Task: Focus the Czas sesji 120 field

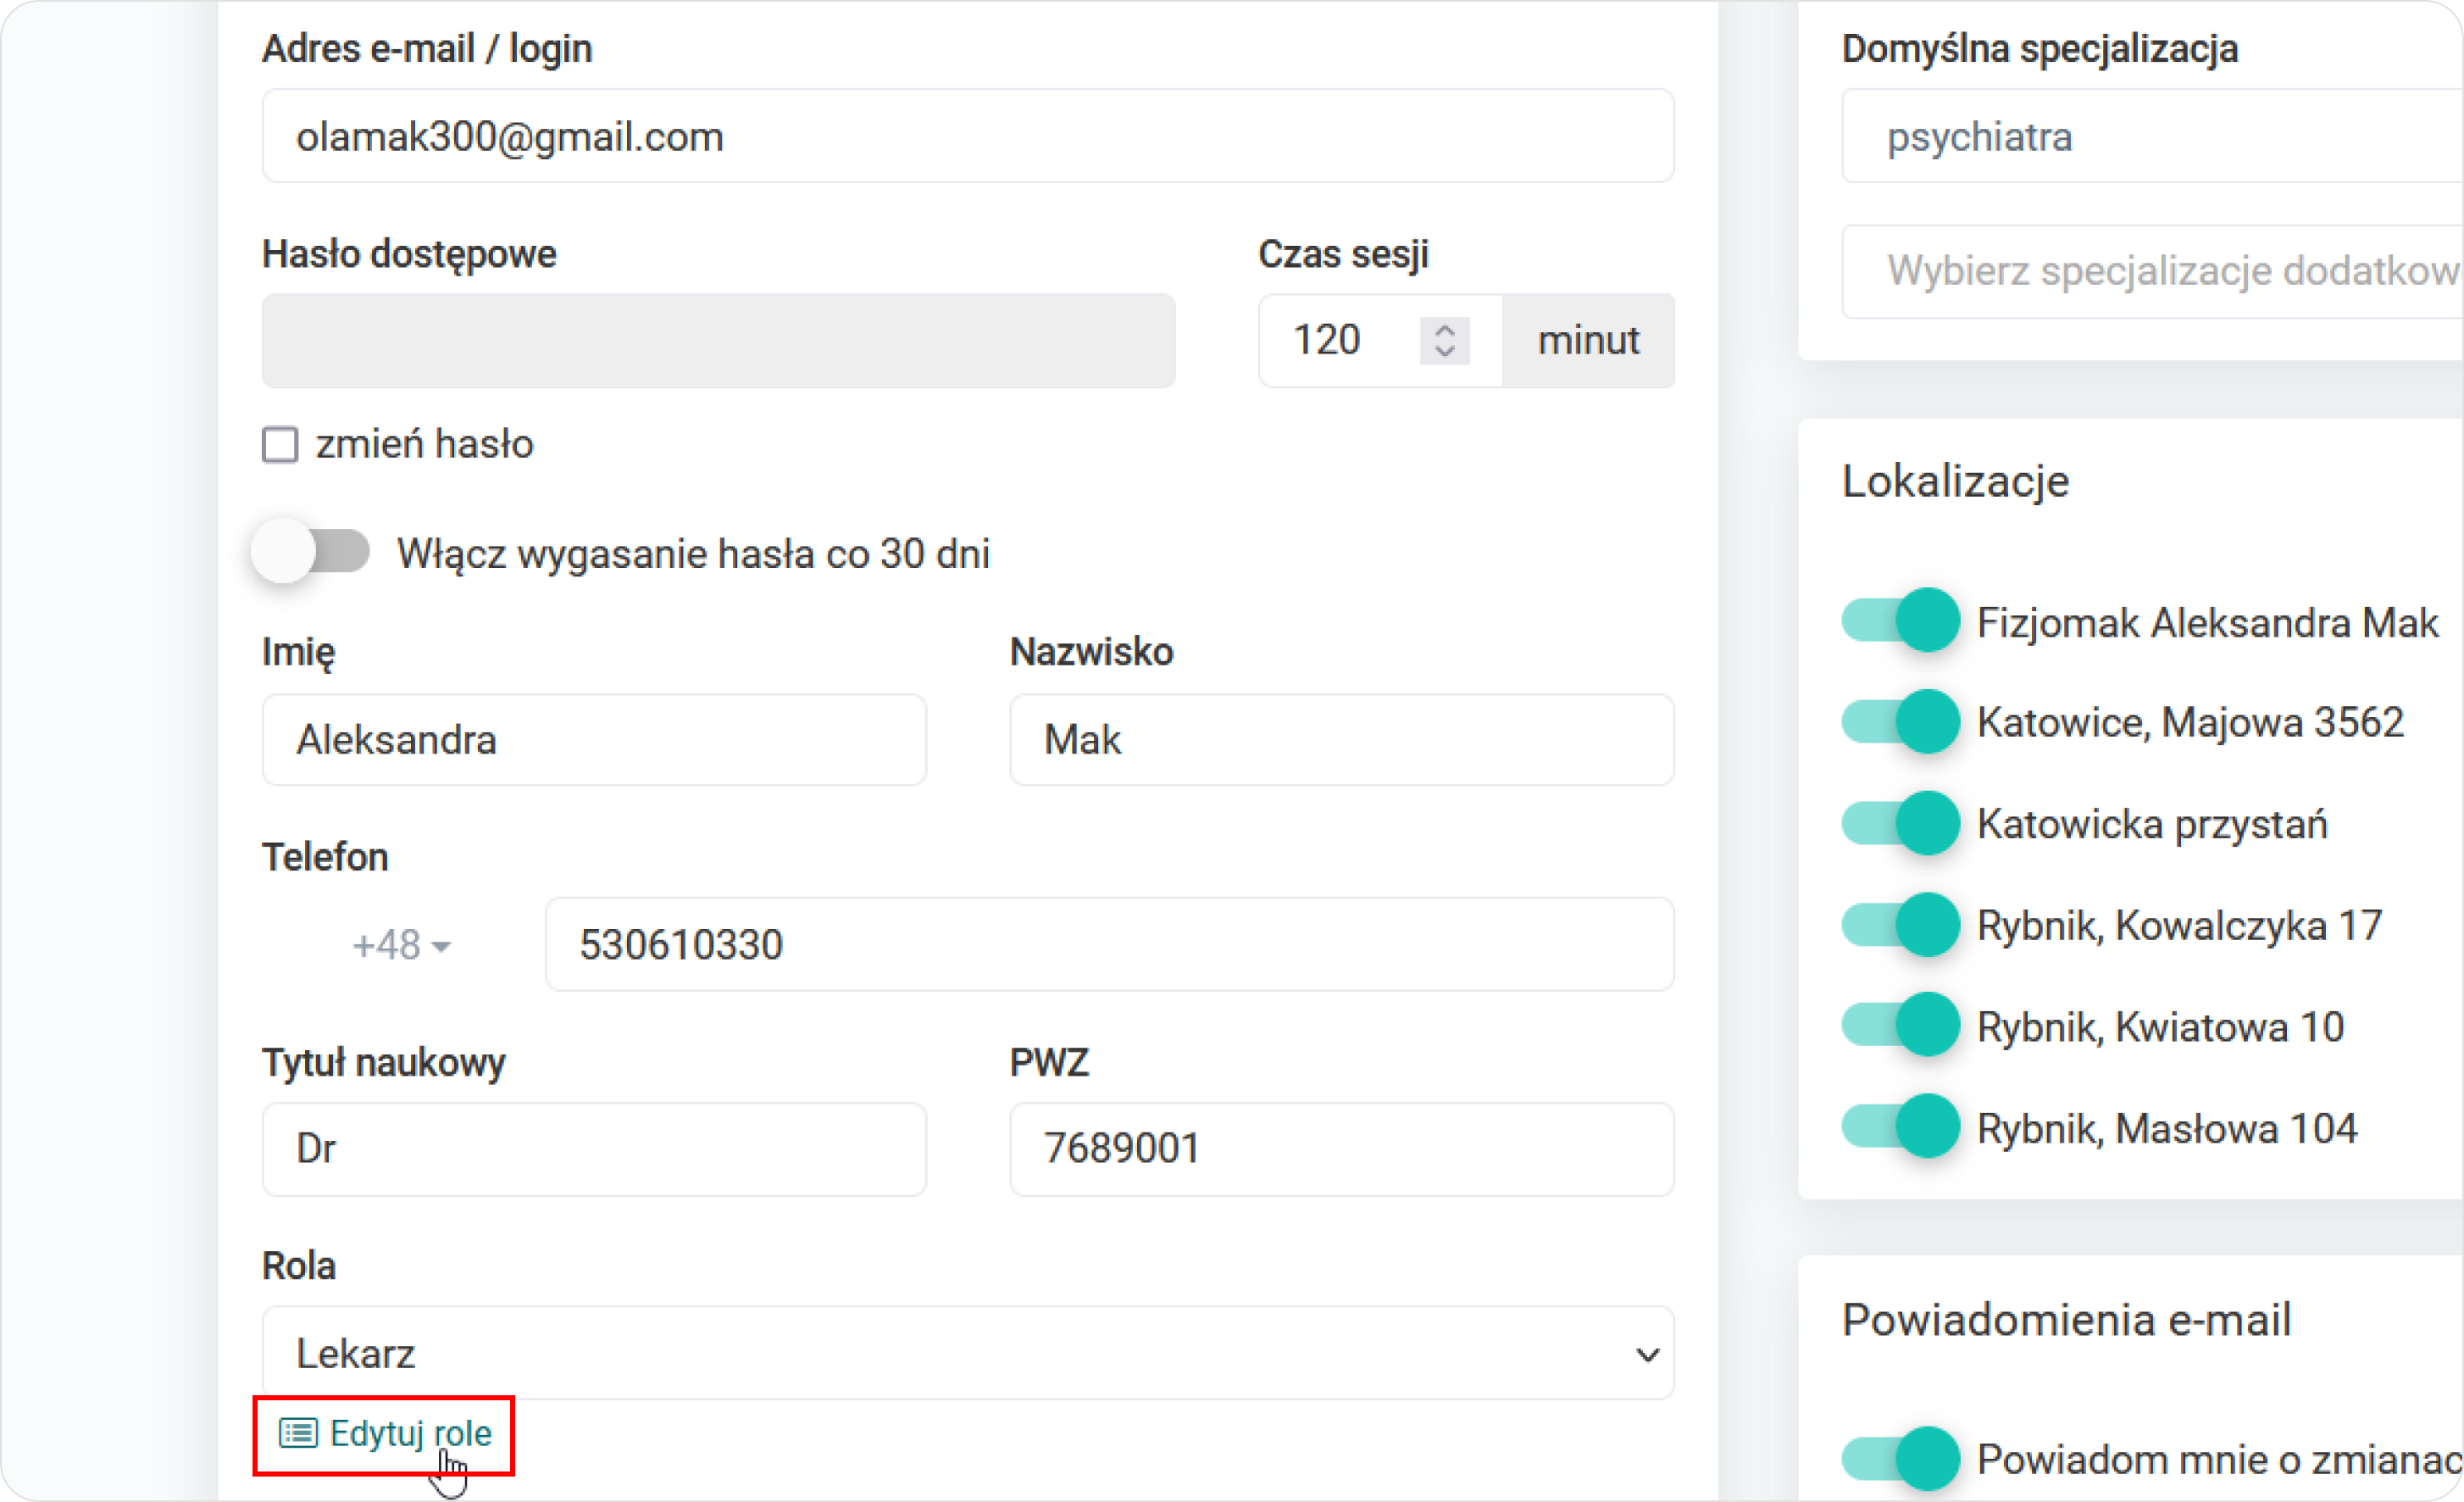Action: point(1380,340)
